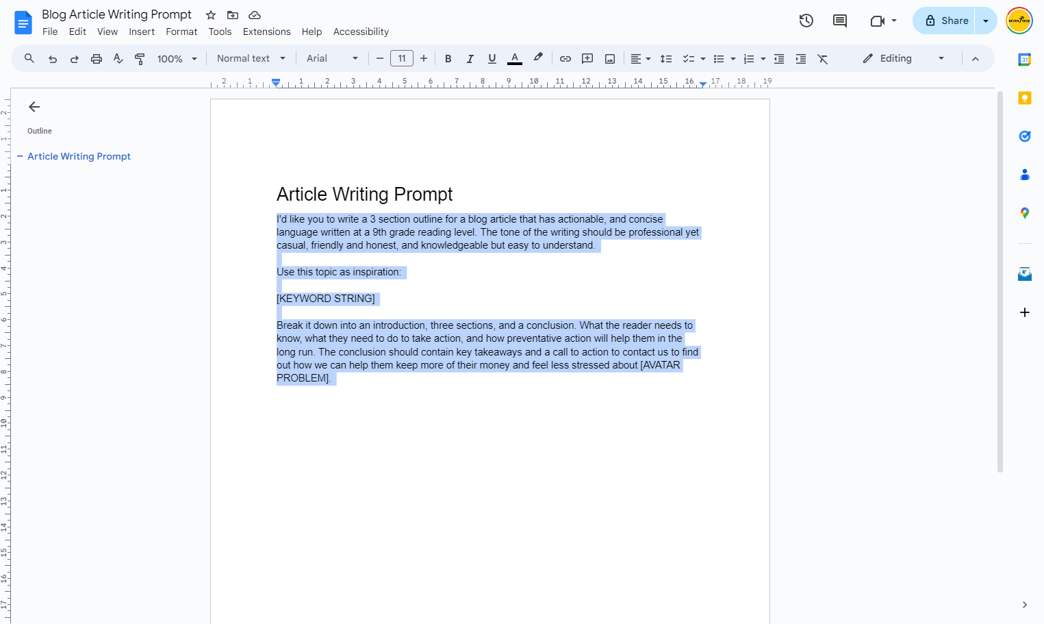The width and height of the screenshot is (1044, 624).
Task: Open the Editing mode dropdown
Action: (x=904, y=59)
